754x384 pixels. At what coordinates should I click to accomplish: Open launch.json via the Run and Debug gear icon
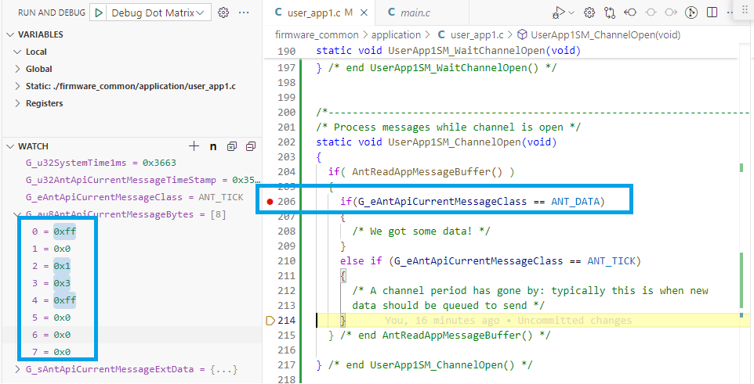(223, 13)
